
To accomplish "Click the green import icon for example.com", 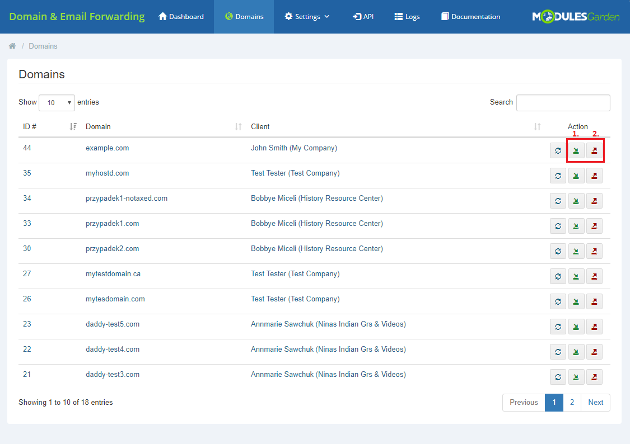I will [x=576, y=151].
